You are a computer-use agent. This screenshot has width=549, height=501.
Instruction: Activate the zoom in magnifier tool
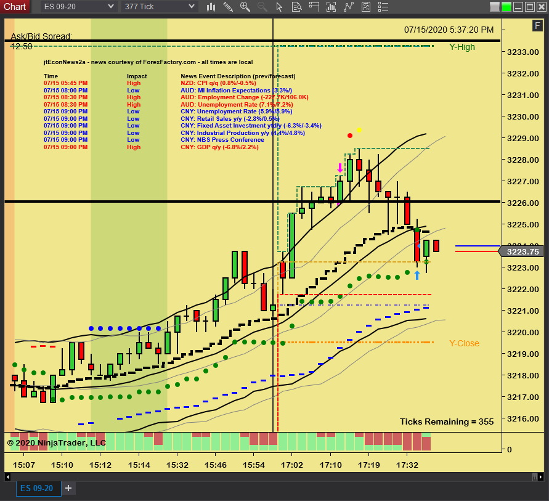[245, 7]
